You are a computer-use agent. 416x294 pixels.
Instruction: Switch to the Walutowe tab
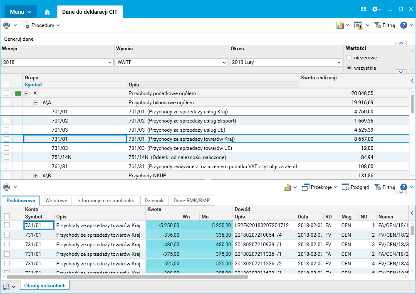[x=57, y=201]
